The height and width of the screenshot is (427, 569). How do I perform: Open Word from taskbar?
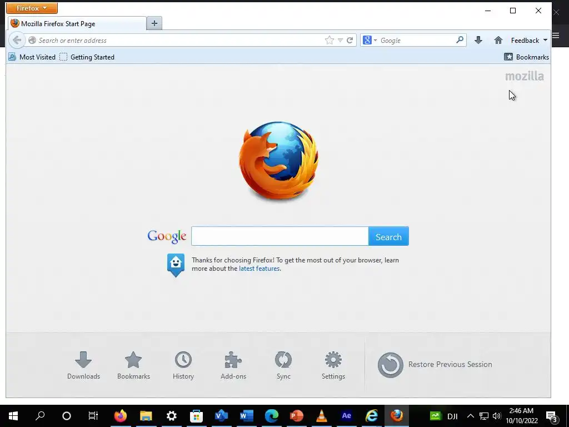[246, 416]
